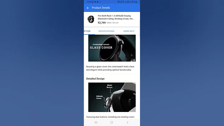Image resolution: width=224 pixels, height=126 pixels.
Task: Tap the Metal Button label in image
Action: pos(110,86)
